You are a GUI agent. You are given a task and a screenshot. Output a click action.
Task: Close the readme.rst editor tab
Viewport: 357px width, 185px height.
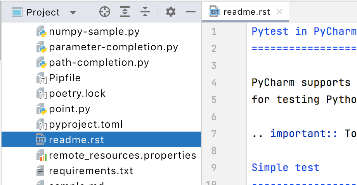(x=279, y=12)
